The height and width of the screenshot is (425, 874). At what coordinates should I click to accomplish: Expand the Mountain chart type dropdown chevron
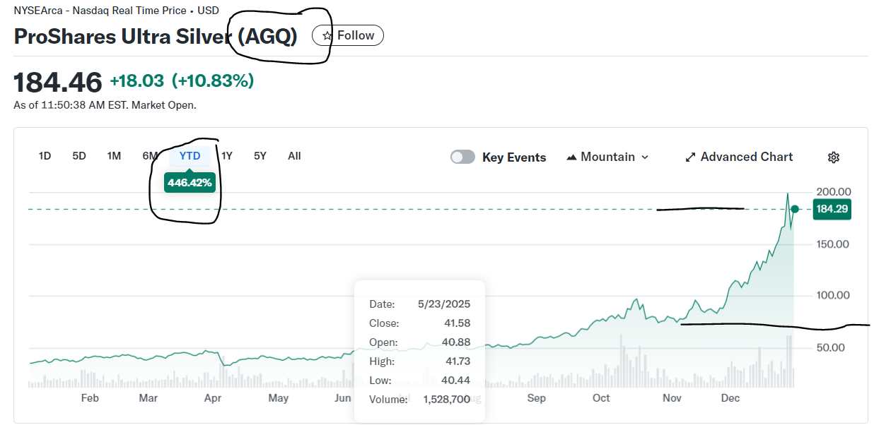644,157
